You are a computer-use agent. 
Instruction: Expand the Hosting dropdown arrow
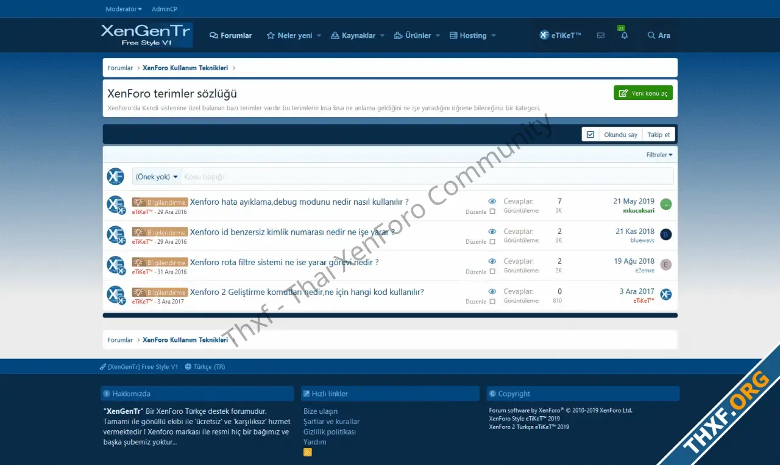(494, 36)
